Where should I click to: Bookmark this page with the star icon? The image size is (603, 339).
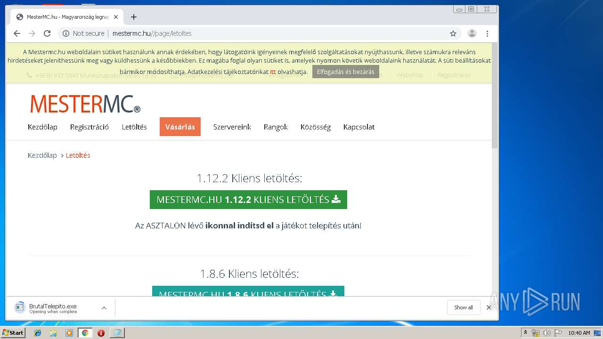point(453,33)
